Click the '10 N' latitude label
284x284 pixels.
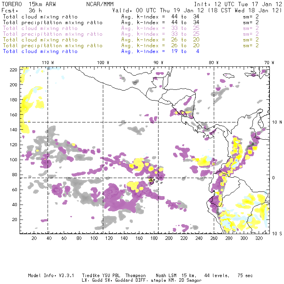(277, 122)
